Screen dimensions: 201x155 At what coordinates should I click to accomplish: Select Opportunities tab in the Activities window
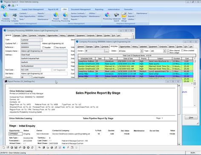(x=125, y=46)
